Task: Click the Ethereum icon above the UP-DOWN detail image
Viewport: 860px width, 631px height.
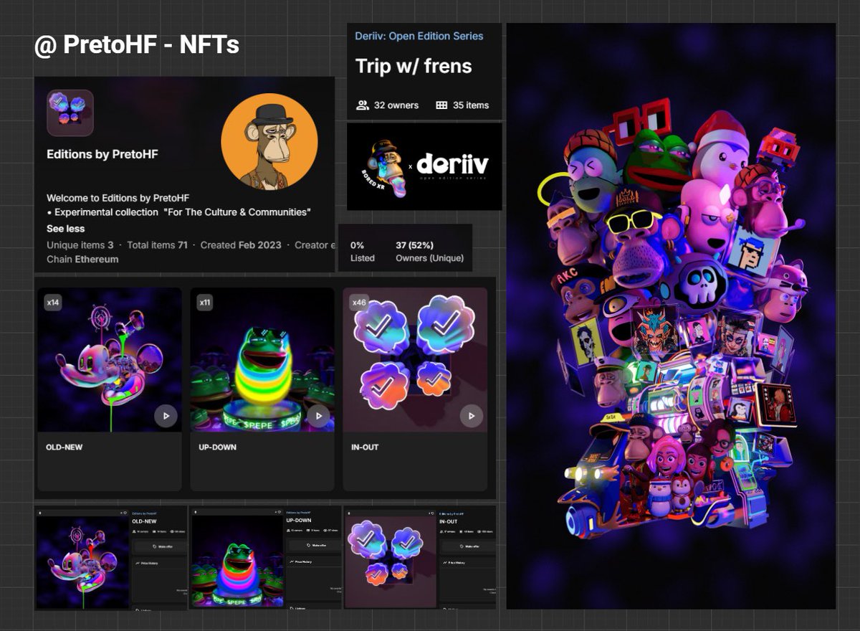Action: pyautogui.click(x=194, y=513)
